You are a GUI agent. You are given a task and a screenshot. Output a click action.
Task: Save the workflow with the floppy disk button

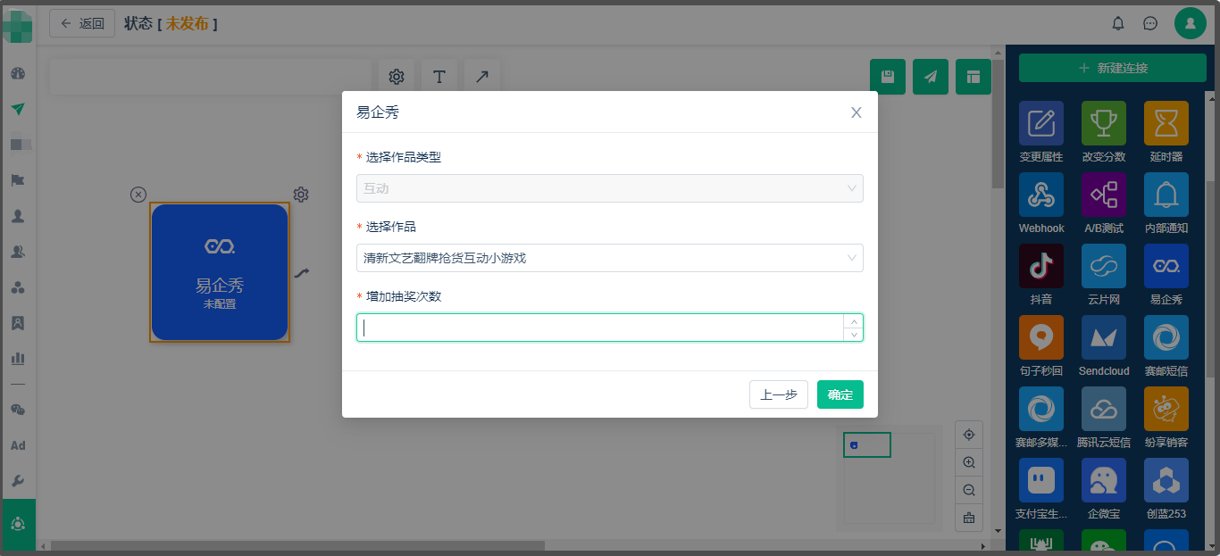click(x=888, y=77)
